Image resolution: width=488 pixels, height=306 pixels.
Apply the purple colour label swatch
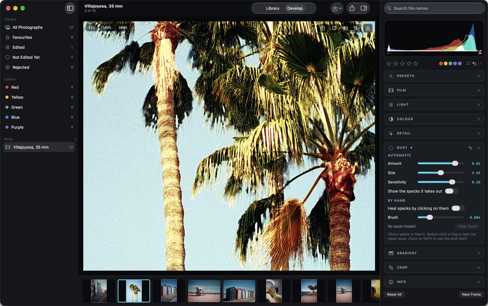pyautogui.click(x=460, y=64)
